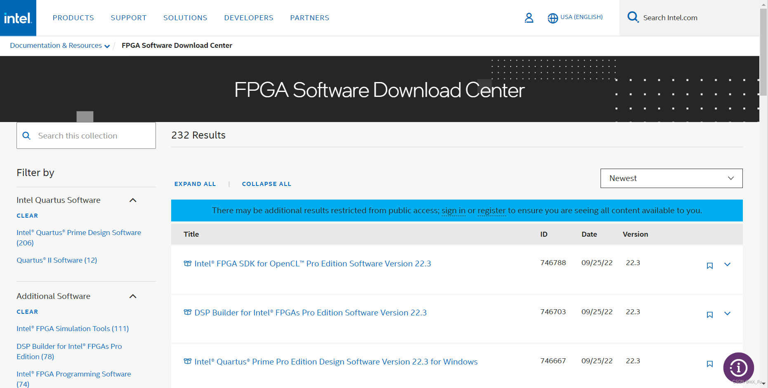Click the package icon beside DSP Builder title
This screenshot has height=388, width=768.
point(188,313)
